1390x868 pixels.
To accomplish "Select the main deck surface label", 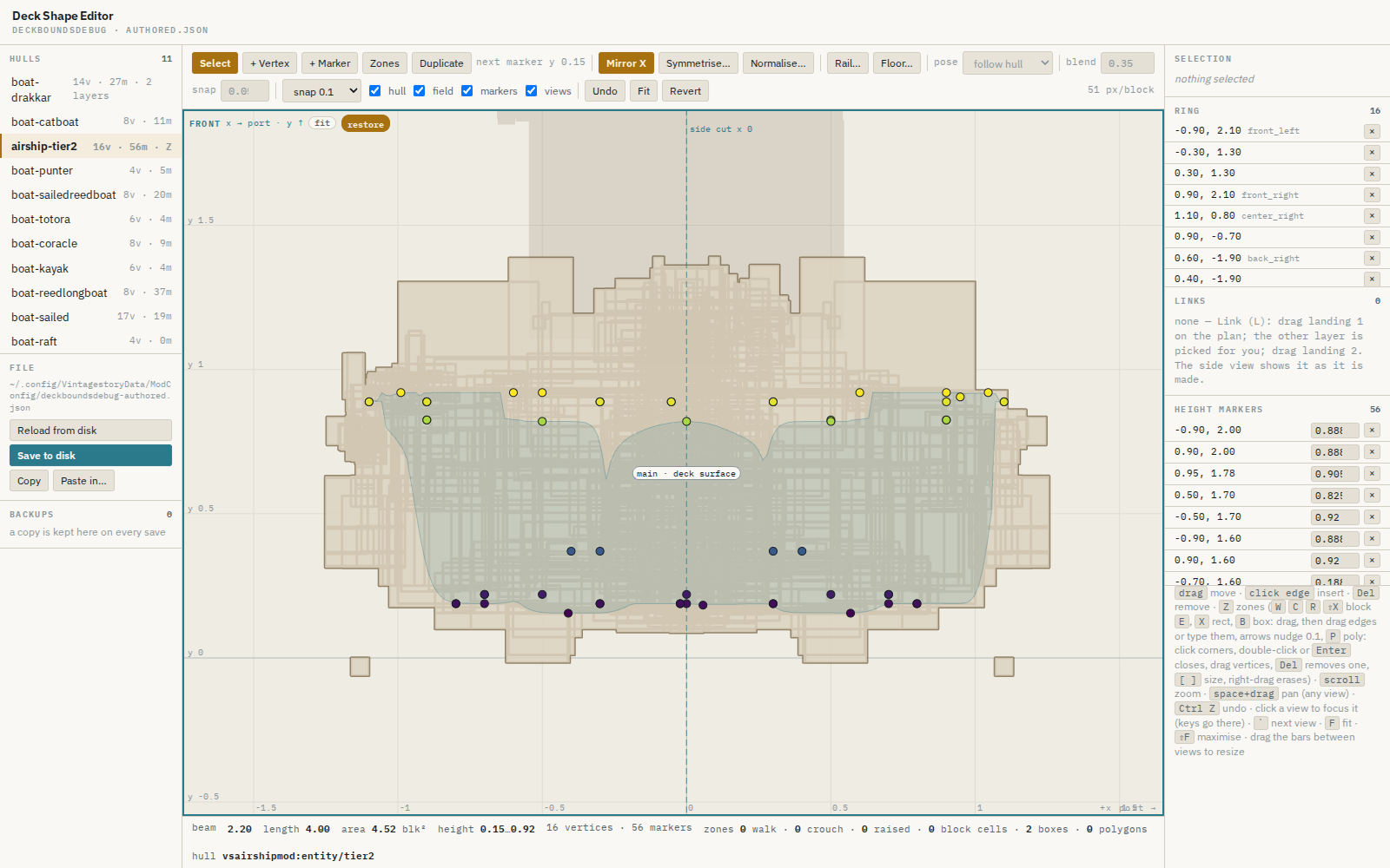I will (686, 473).
